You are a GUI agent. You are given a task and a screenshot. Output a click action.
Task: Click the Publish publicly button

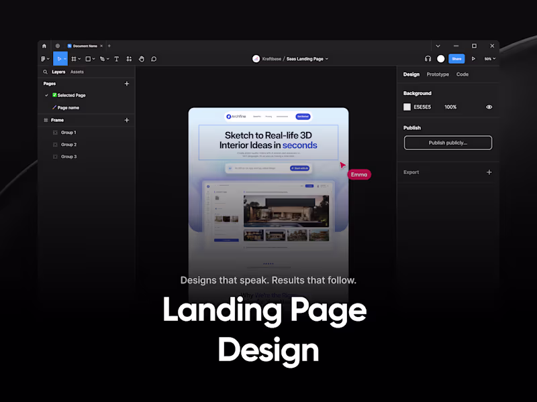(x=448, y=143)
